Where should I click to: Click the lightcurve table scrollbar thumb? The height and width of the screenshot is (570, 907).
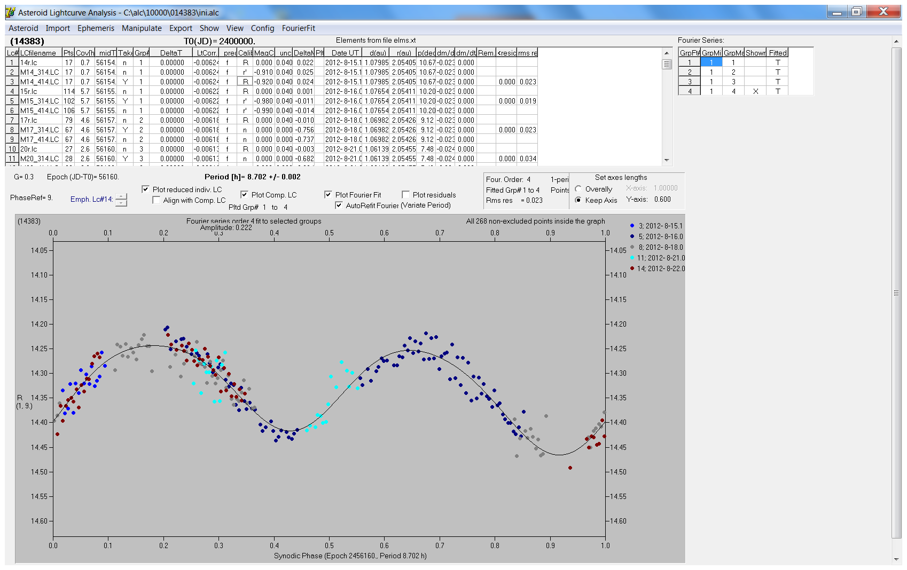tap(667, 64)
